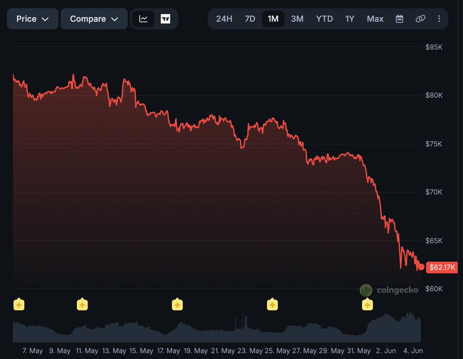Click the news marker near 18. May
Viewport: 463px width, 359px height.
point(177,305)
